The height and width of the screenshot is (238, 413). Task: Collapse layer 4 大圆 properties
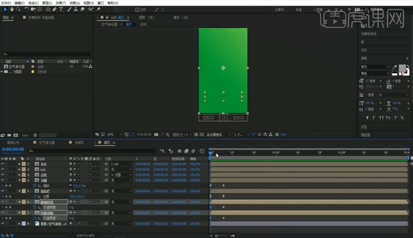[20, 180]
